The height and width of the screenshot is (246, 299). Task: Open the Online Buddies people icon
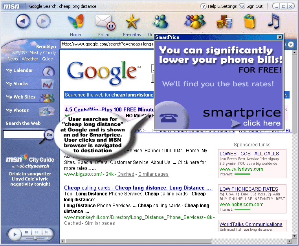click(161, 22)
